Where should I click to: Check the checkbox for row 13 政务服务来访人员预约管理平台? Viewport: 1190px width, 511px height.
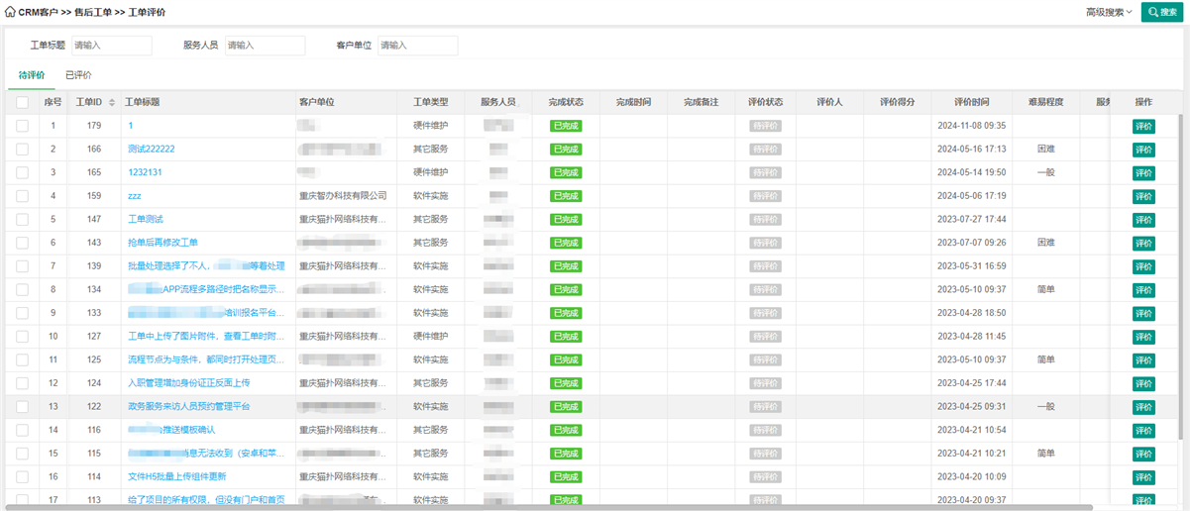click(22, 406)
